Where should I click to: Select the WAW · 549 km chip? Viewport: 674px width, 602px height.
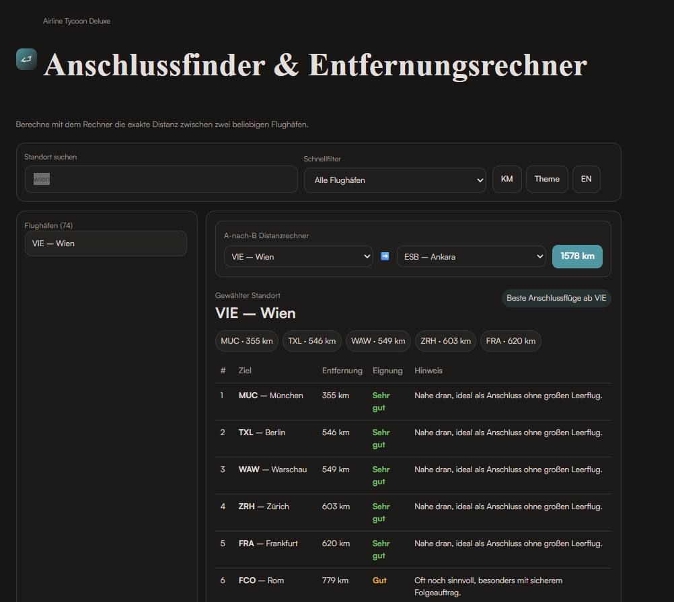378,341
